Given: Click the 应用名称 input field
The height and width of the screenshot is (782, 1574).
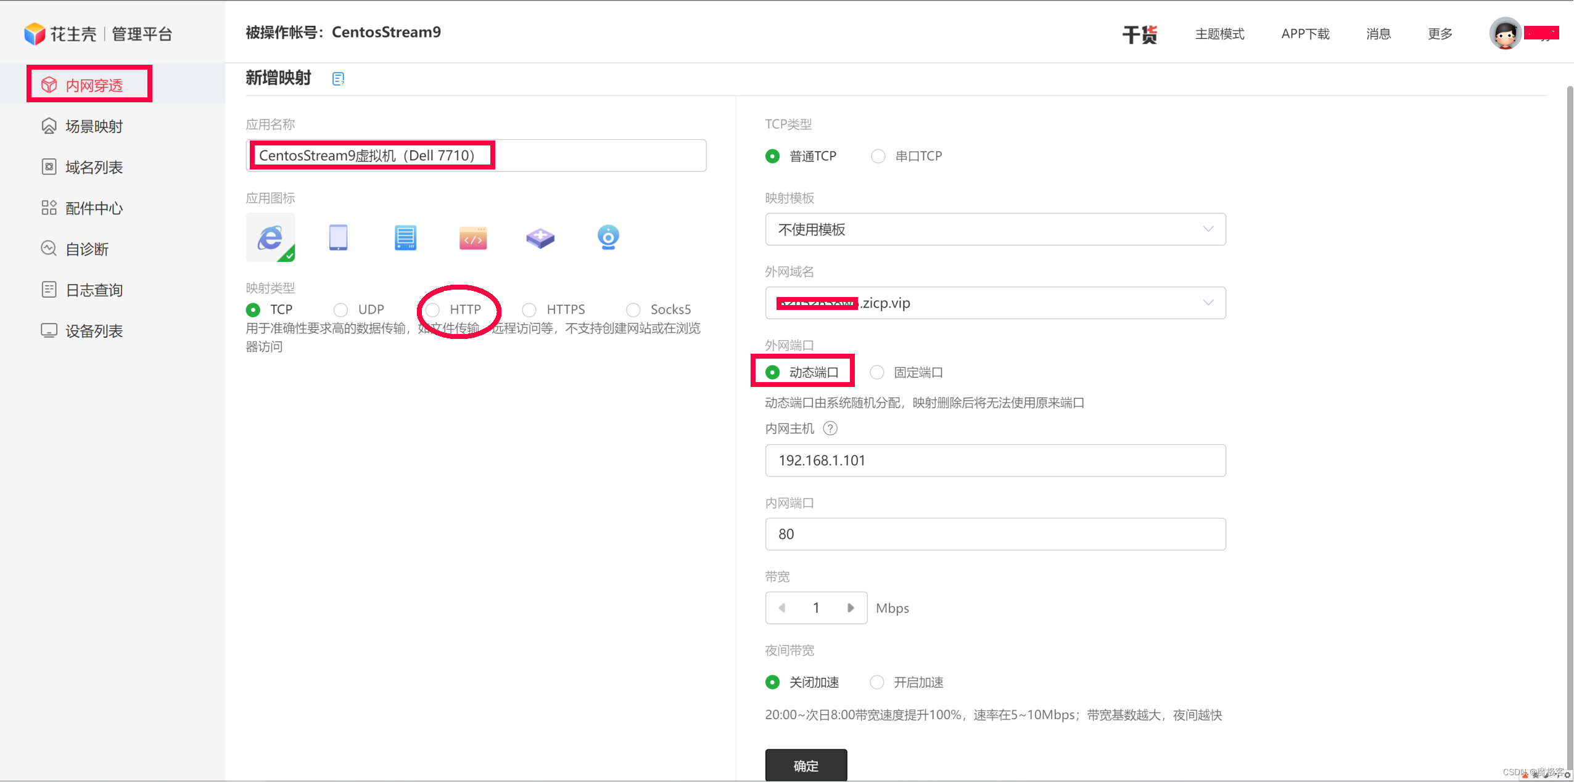Looking at the screenshot, I should click(476, 155).
